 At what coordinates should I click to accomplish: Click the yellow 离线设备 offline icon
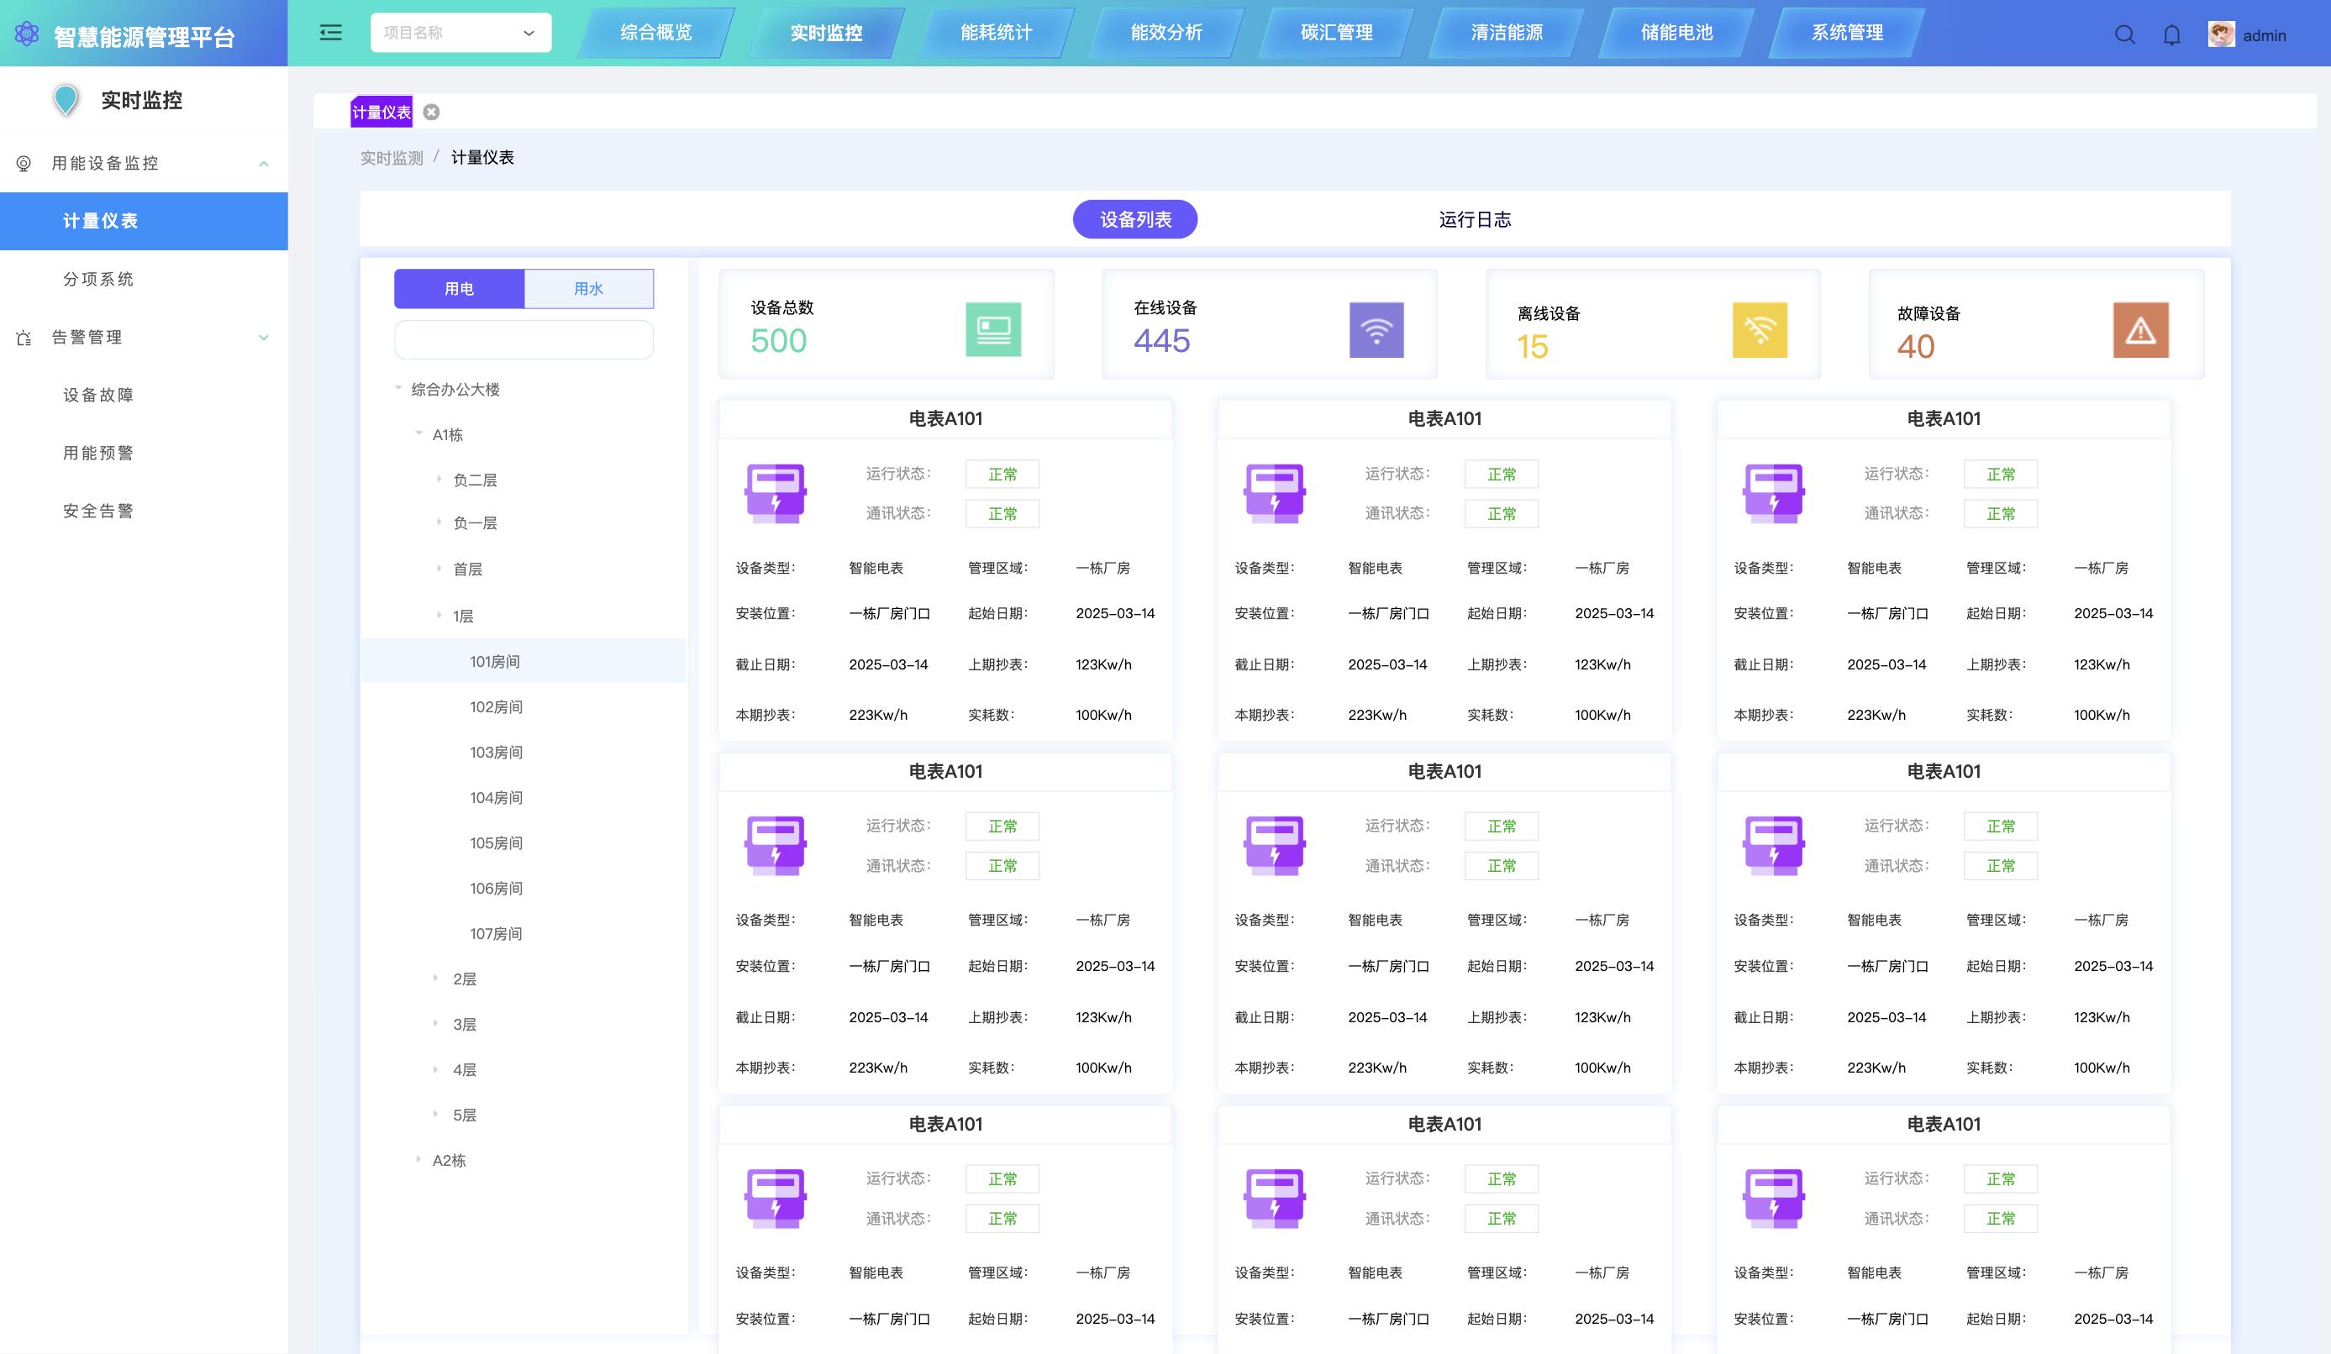pos(1760,329)
